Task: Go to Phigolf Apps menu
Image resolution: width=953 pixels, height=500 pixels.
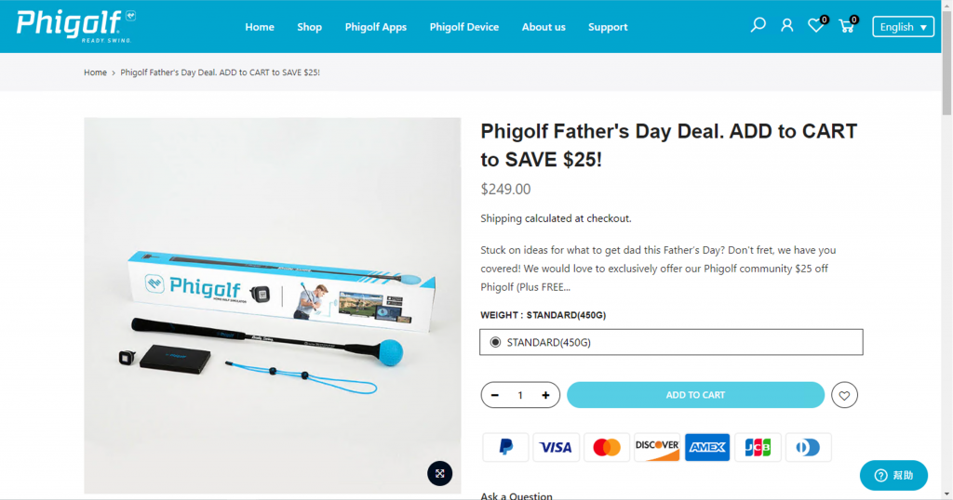Action: [x=375, y=27]
